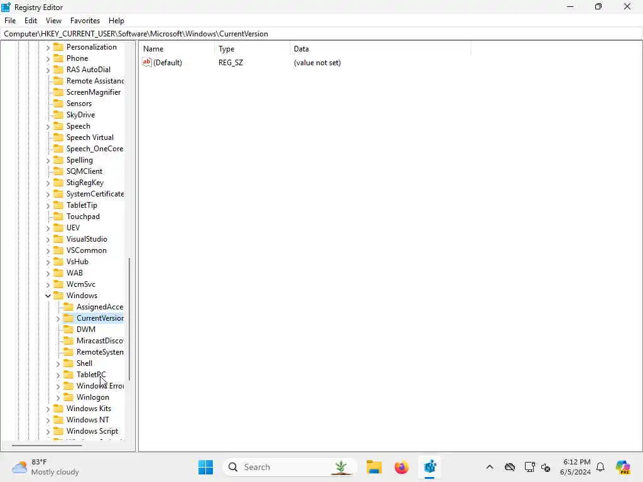Click the TabletPC folder icon
This screenshot has width=643, height=482.
point(68,374)
